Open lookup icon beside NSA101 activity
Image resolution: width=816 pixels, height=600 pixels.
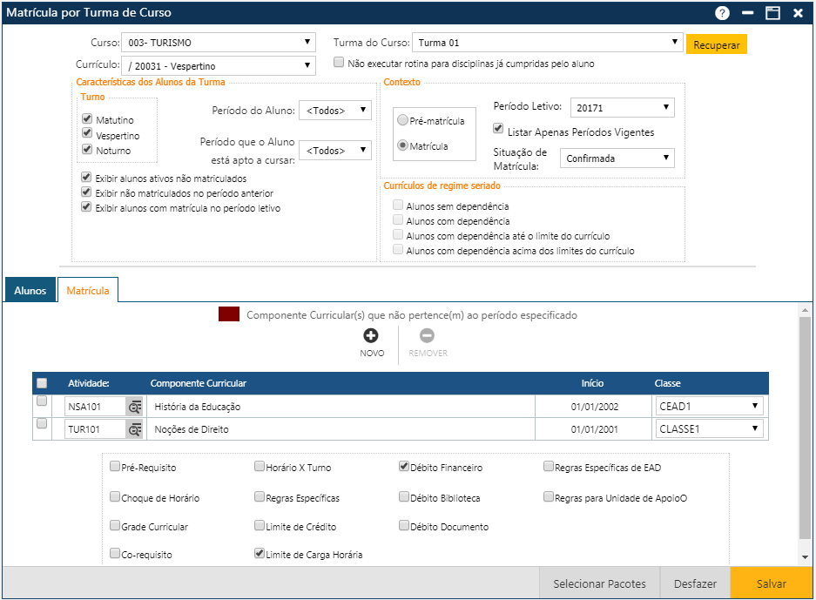[135, 407]
